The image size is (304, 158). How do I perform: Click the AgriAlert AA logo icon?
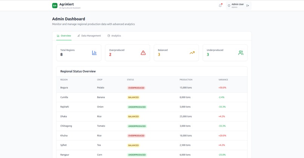[x=55, y=6]
